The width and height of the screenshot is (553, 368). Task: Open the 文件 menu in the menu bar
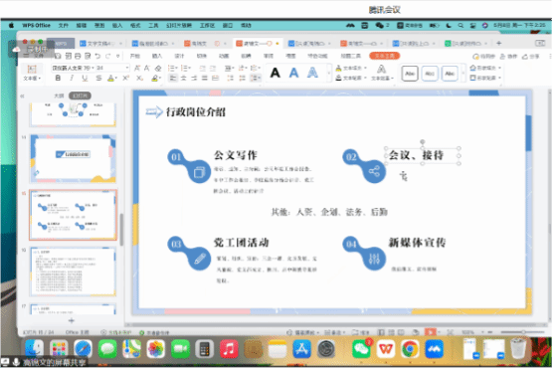(64, 26)
